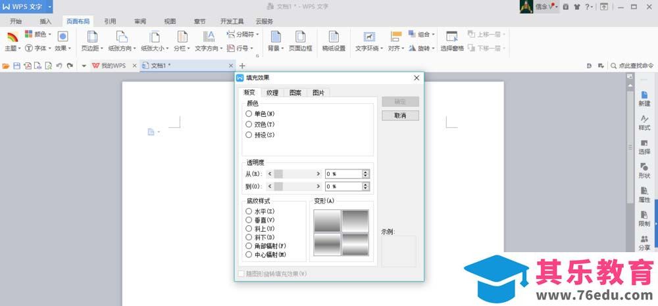The image size is (658, 306).
Task: Select the top-left 变形 gradient variant
Action: pos(327,221)
